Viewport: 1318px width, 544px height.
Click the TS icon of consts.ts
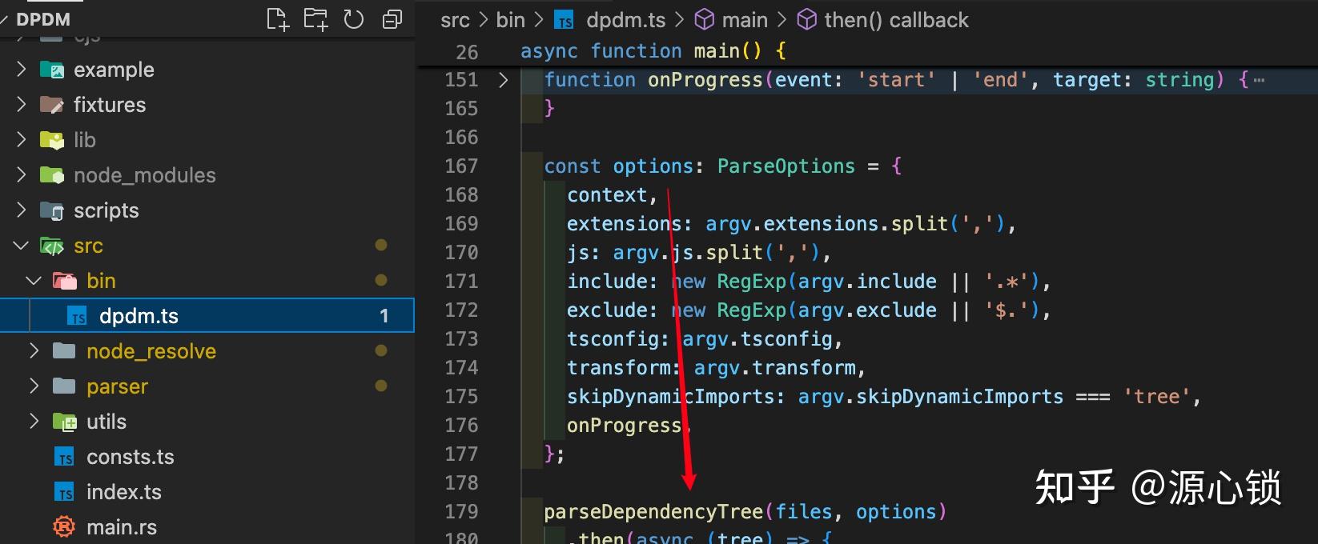tap(65, 457)
